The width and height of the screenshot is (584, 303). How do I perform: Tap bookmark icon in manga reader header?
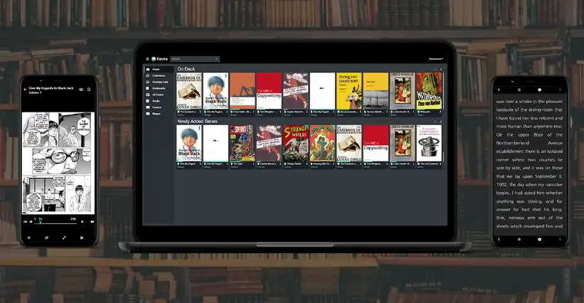pos(89,90)
